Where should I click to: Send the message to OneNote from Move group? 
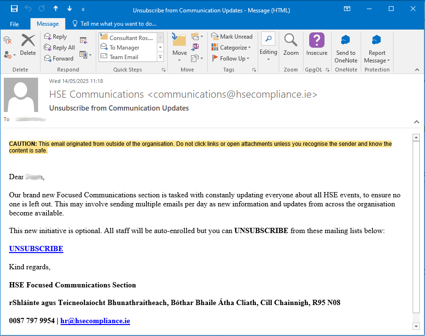[x=195, y=47]
